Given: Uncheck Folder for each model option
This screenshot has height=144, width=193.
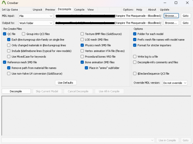Looking at the screenshot, I should click(x=135, y=34).
